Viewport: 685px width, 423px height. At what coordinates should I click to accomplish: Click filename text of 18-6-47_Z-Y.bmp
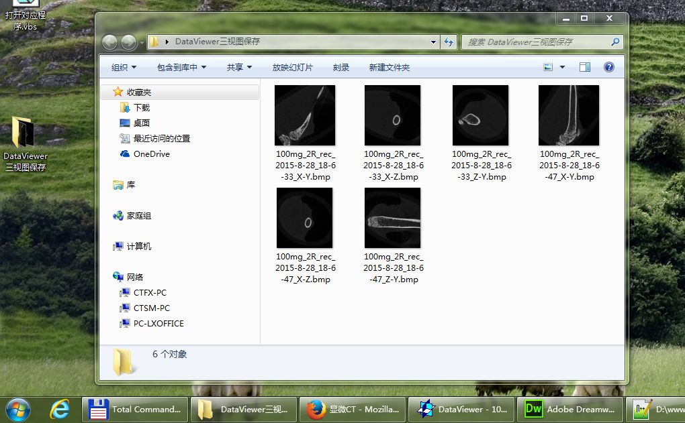393,267
